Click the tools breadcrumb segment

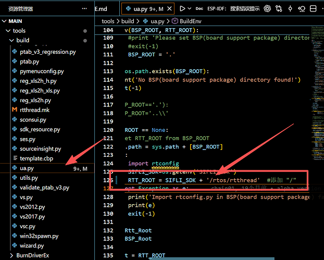coord(108,21)
